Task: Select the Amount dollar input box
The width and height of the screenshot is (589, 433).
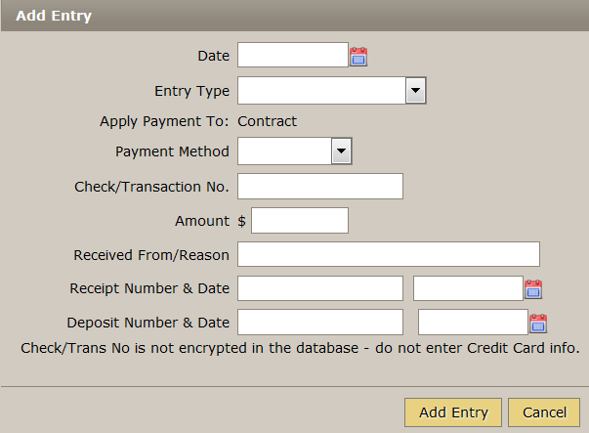Action: [x=300, y=220]
